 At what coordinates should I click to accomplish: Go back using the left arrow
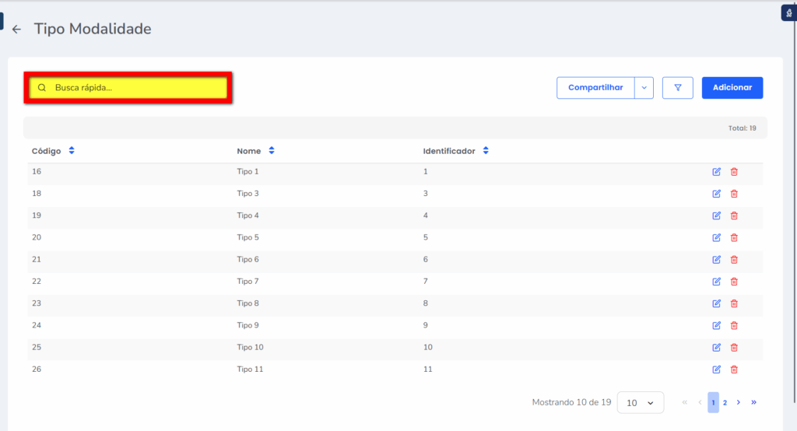tap(16, 30)
